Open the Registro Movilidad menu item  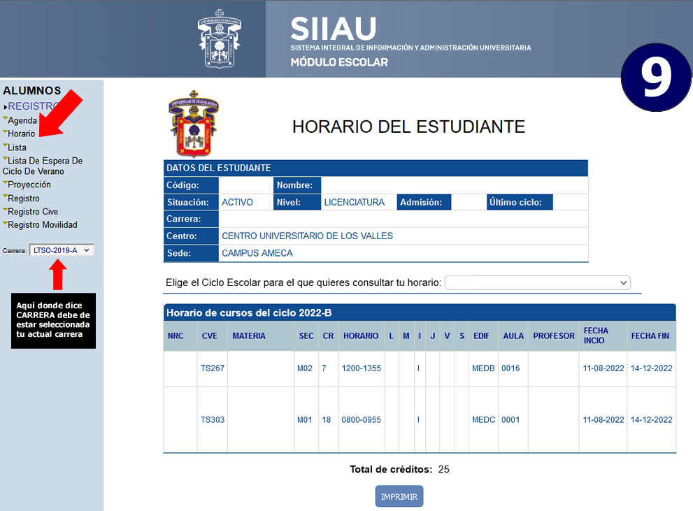pos(43,224)
